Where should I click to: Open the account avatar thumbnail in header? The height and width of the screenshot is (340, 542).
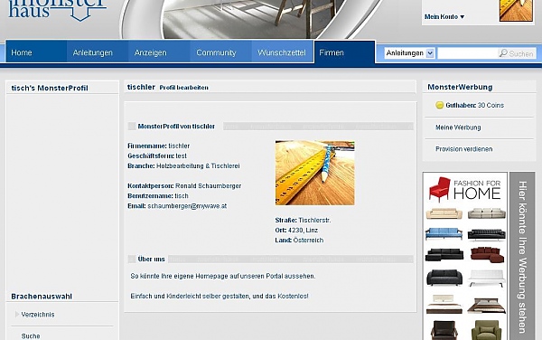[x=516, y=10]
